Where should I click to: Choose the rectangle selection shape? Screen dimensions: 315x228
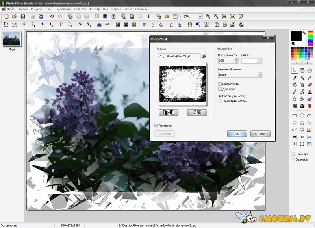[295, 116]
